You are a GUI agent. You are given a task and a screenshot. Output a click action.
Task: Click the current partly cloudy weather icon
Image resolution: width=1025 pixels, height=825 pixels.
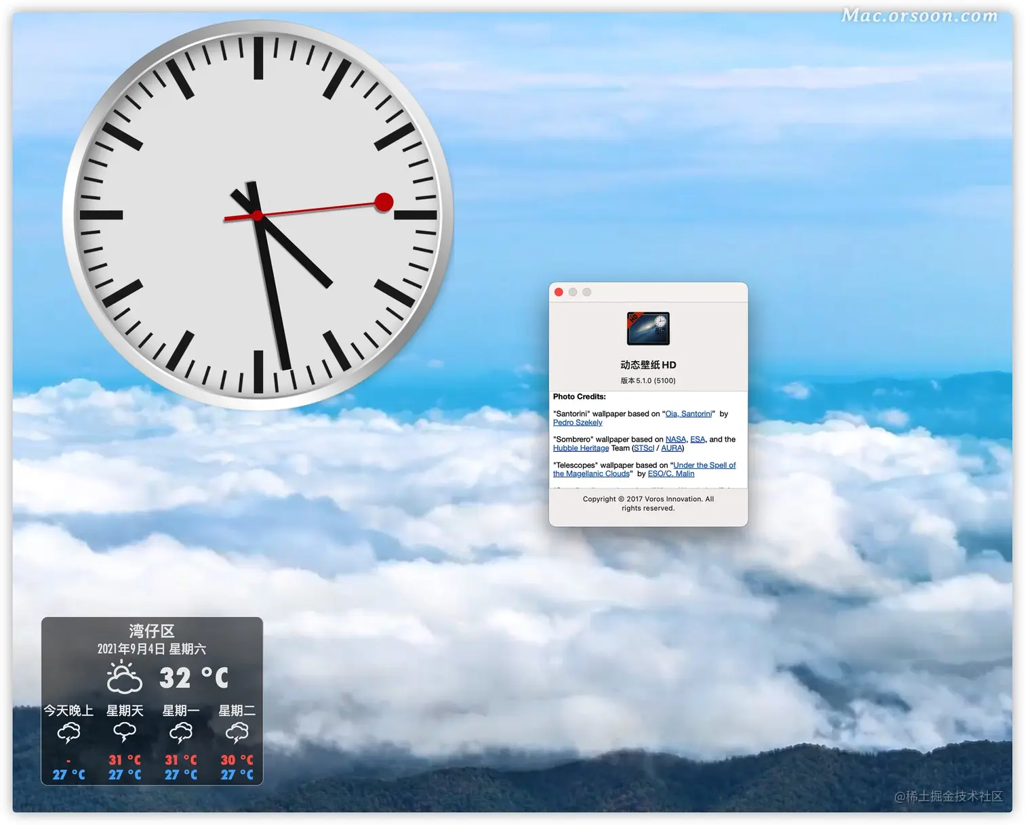[125, 678]
